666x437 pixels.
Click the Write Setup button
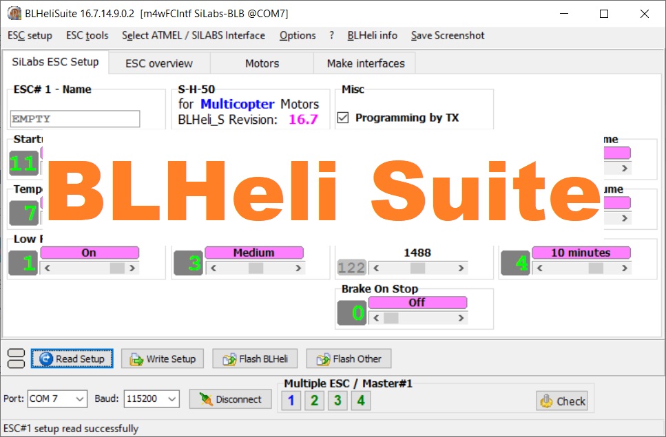(x=163, y=359)
